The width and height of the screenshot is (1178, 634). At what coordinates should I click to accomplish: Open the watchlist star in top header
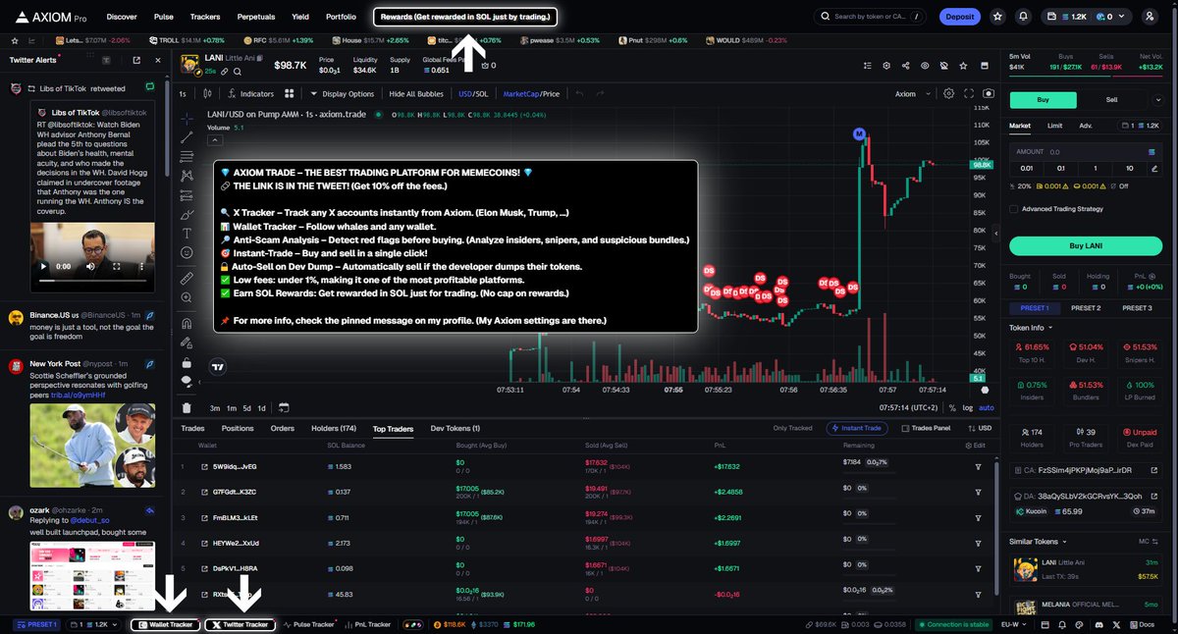[998, 17]
